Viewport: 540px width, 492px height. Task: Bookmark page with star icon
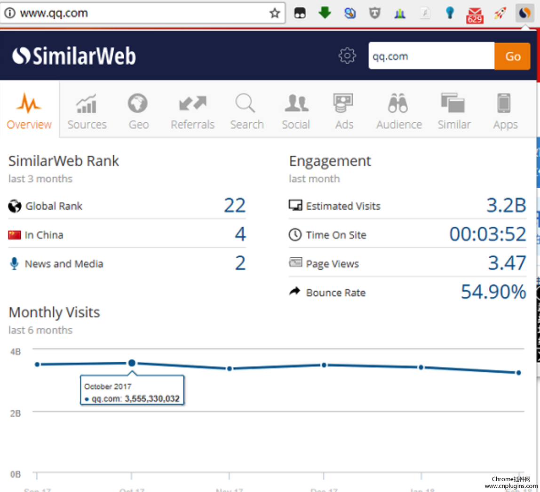pyautogui.click(x=275, y=13)
